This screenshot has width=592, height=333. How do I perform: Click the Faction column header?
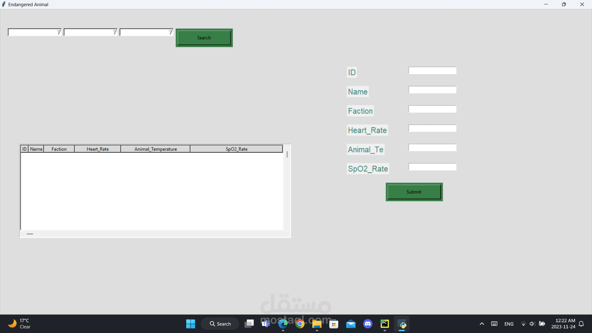click(59, 149)
